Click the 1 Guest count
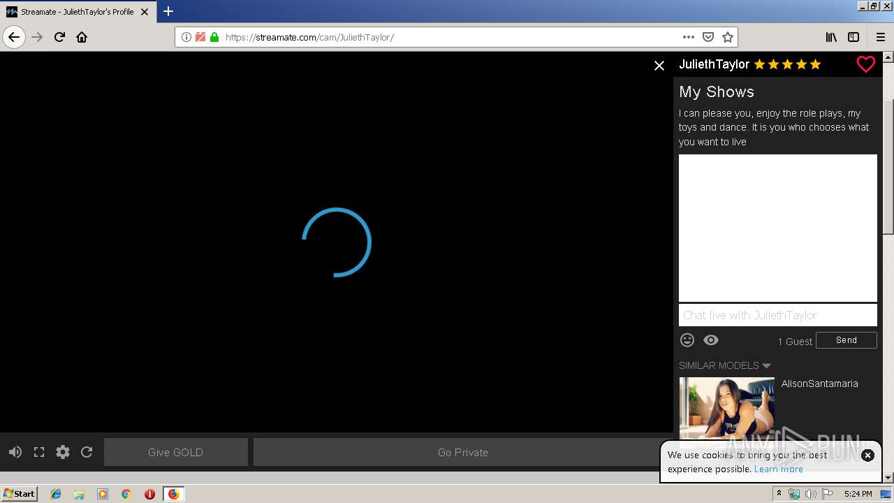 [x=795, y=341]
